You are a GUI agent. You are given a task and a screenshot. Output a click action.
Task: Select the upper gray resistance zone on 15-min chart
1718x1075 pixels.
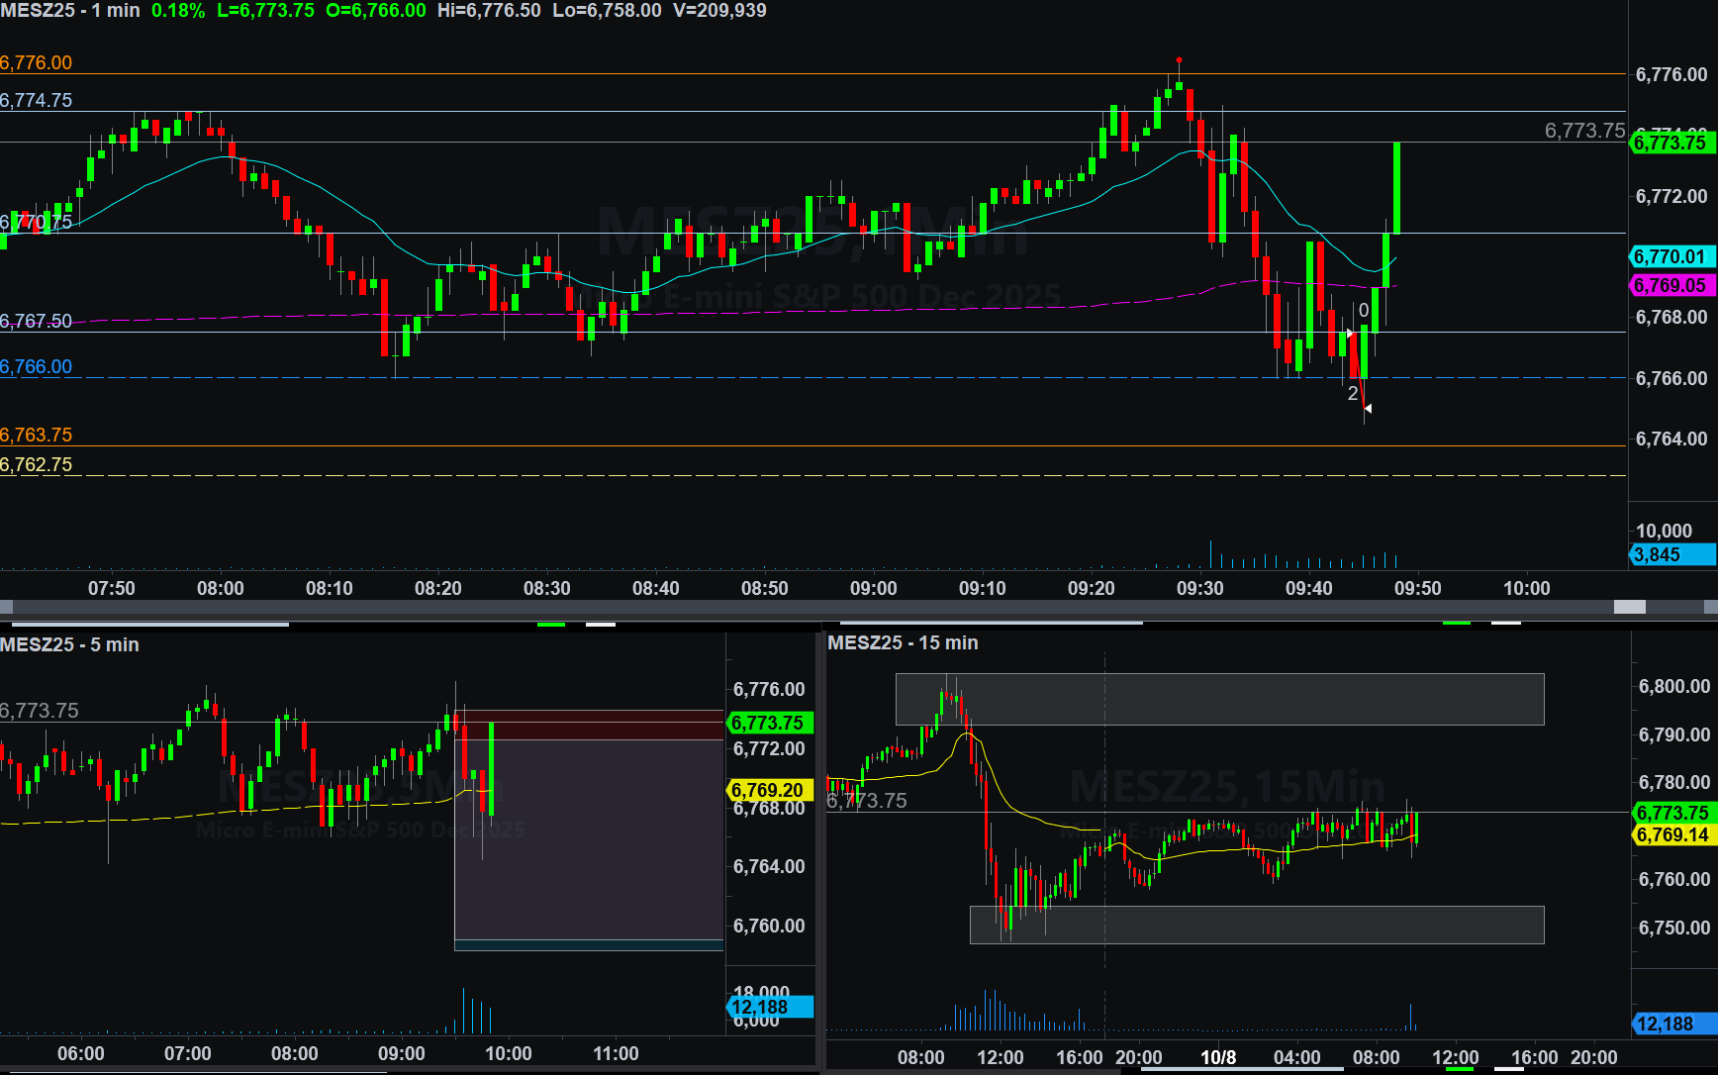(x=1219, y=699)
